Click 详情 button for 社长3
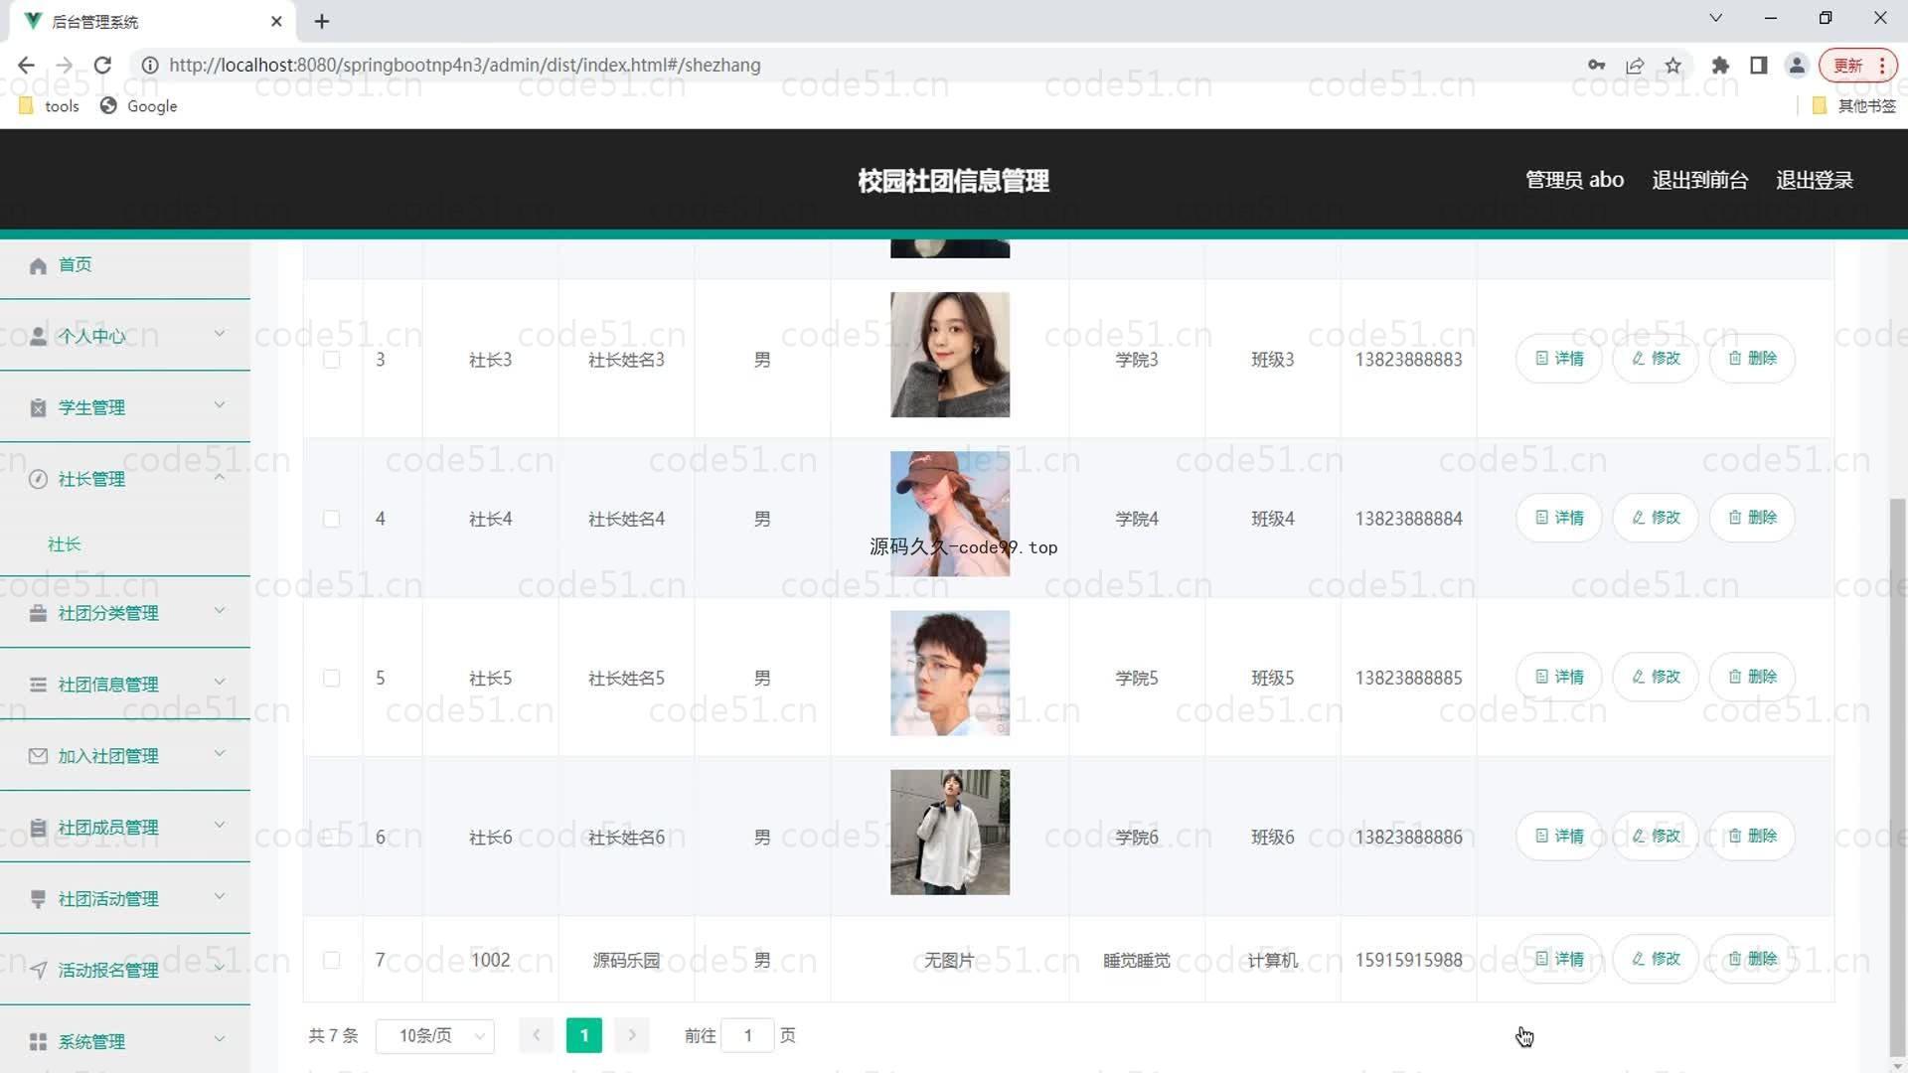 1558,359
